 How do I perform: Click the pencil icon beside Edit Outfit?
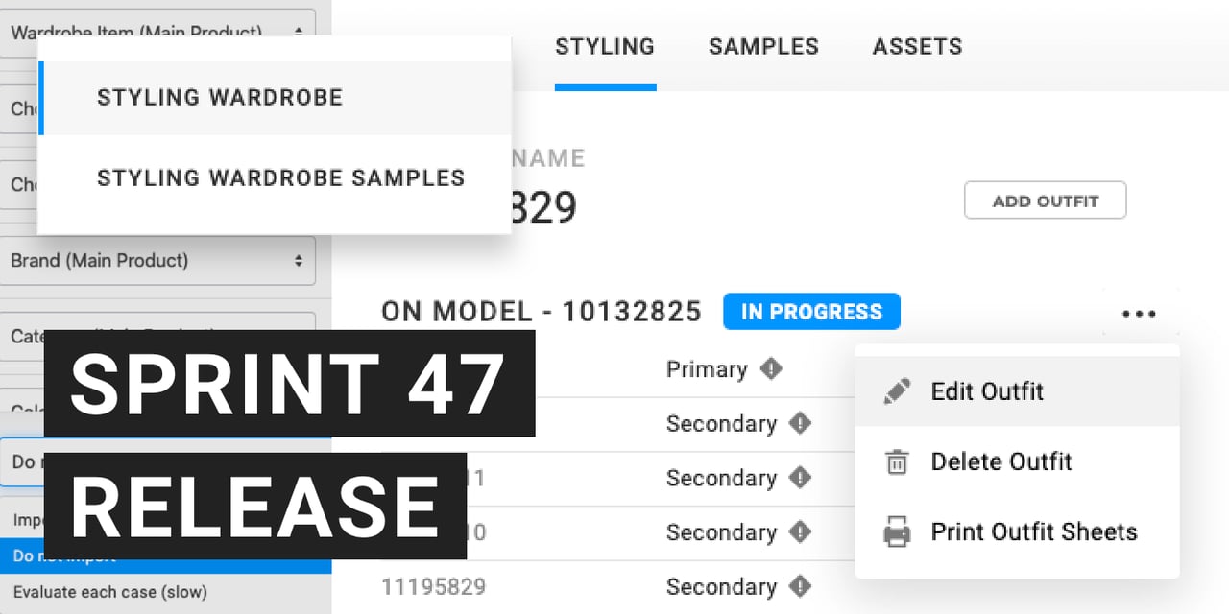897,391
